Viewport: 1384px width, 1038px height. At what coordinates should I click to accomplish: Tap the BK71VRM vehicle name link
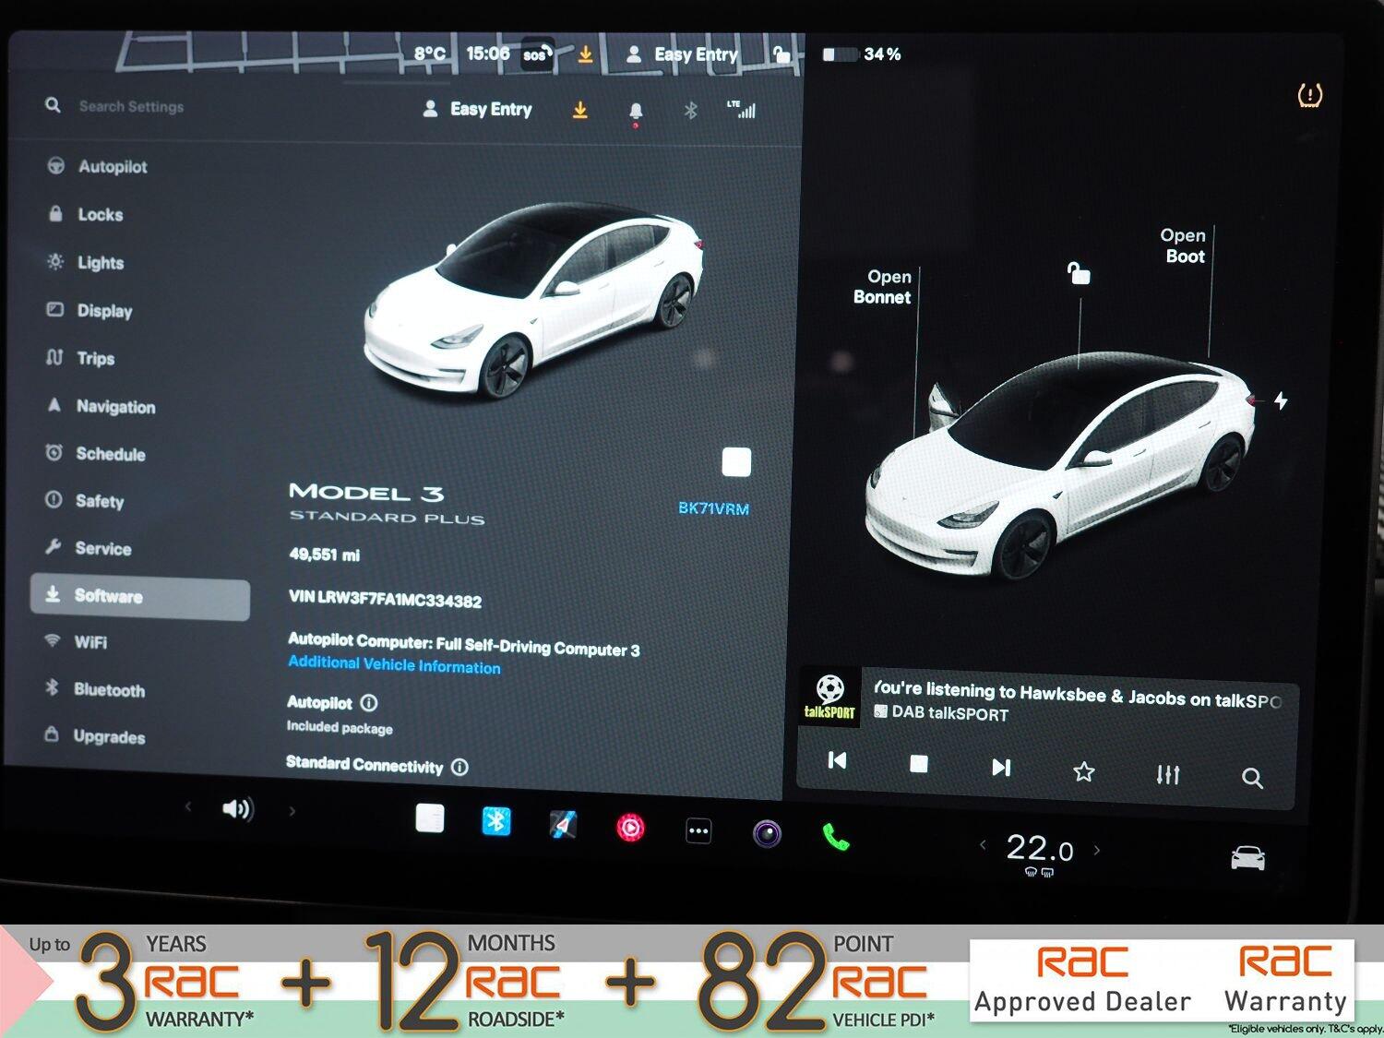713,508
